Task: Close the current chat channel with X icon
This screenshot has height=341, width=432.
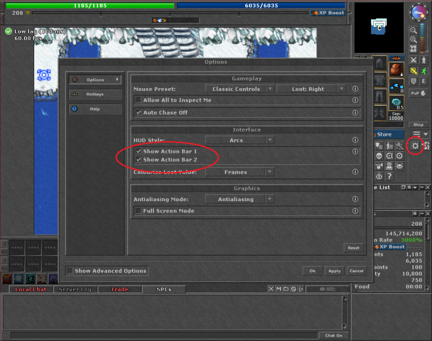Action: (271, 289)
